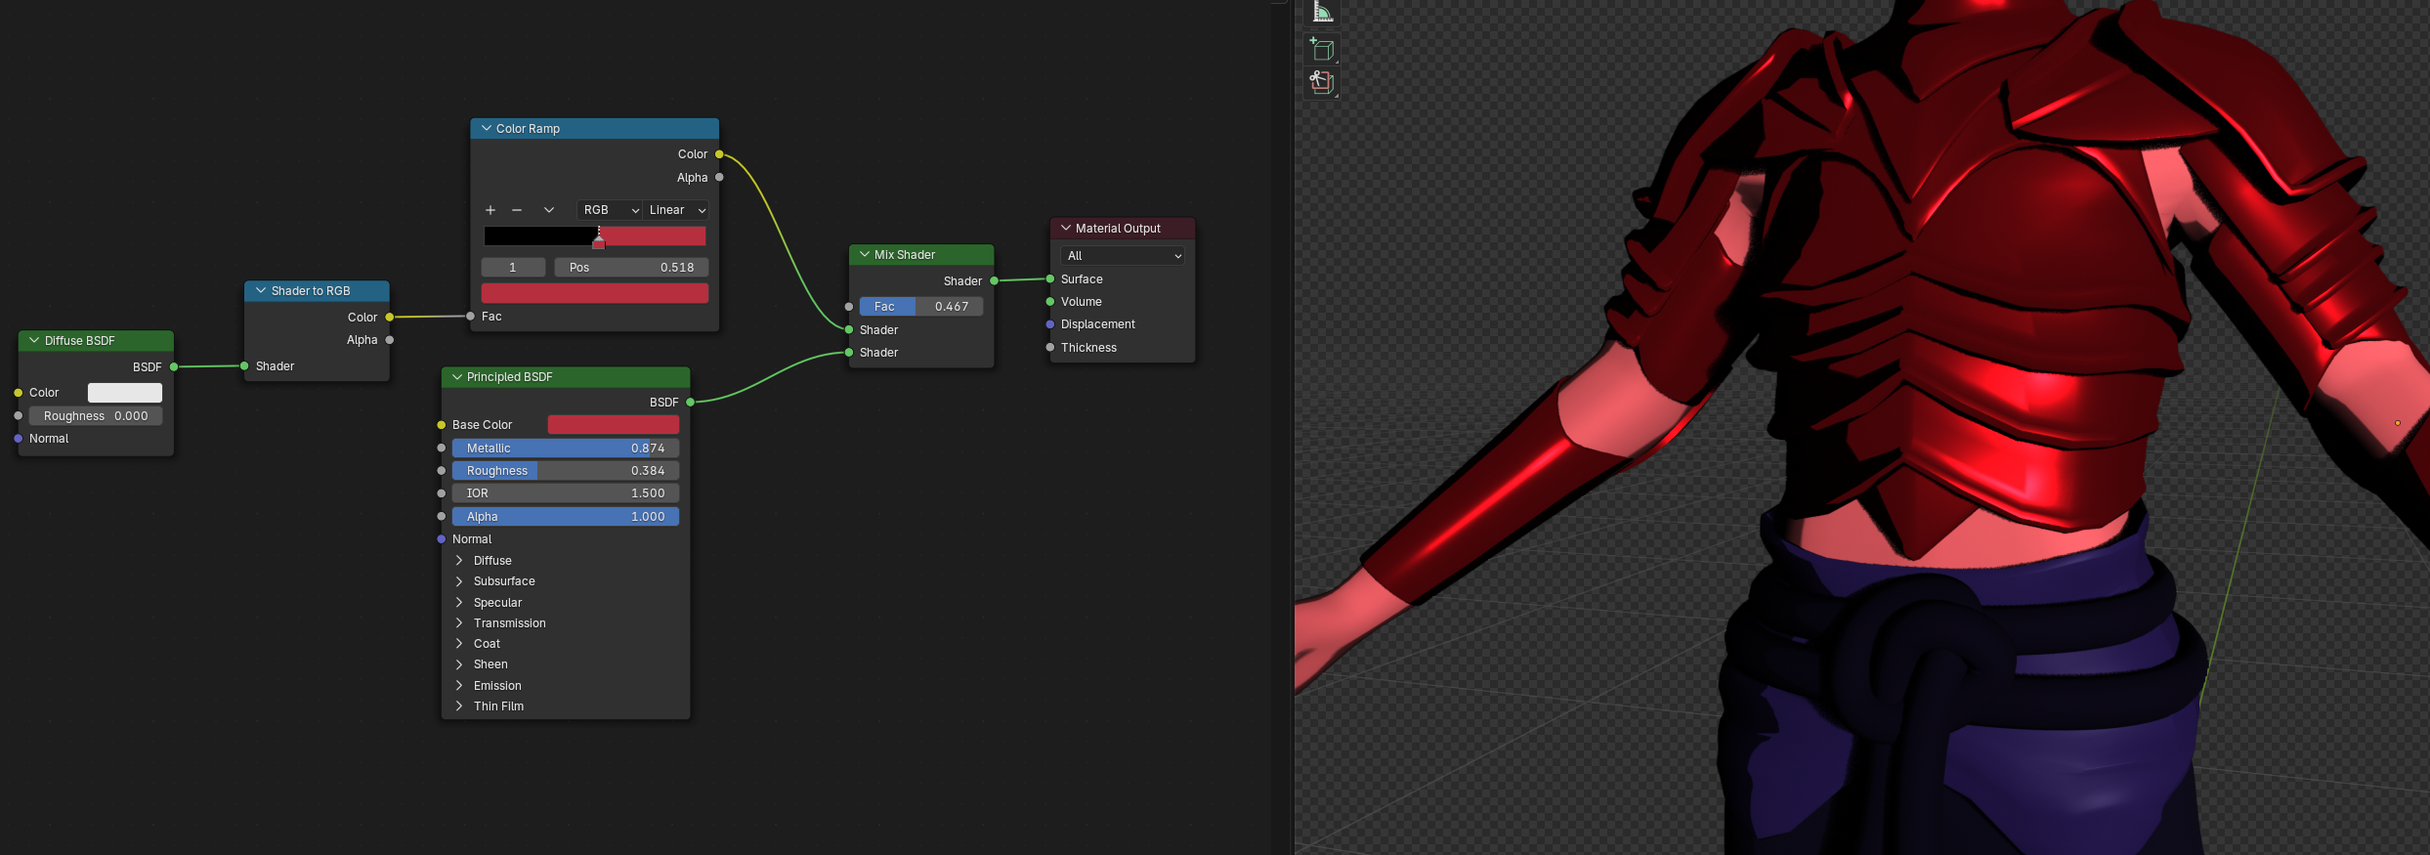Click the Color Ramp gradient bar

[x=595, y=235]
